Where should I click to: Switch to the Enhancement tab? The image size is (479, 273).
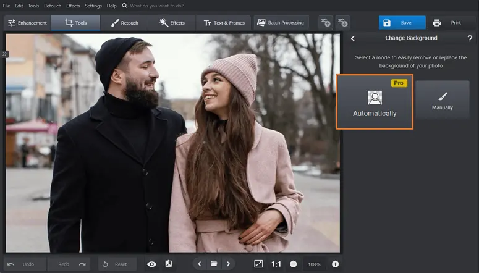tap(27, 23)
